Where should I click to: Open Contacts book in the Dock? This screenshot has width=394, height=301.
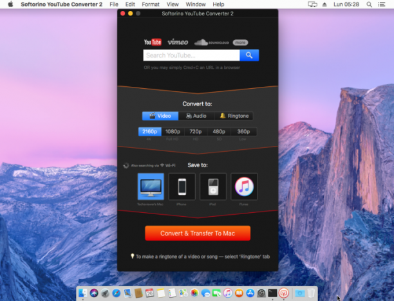pyautogui.click(x=138, y=293)
